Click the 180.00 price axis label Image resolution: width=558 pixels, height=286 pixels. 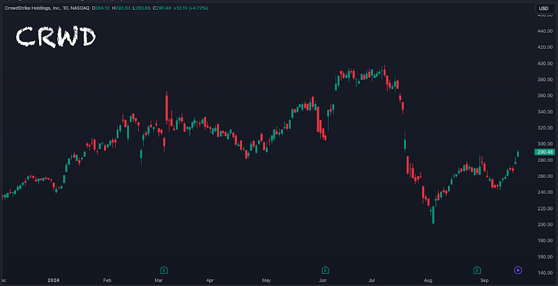pyautogui.click(x=545, y=241)
